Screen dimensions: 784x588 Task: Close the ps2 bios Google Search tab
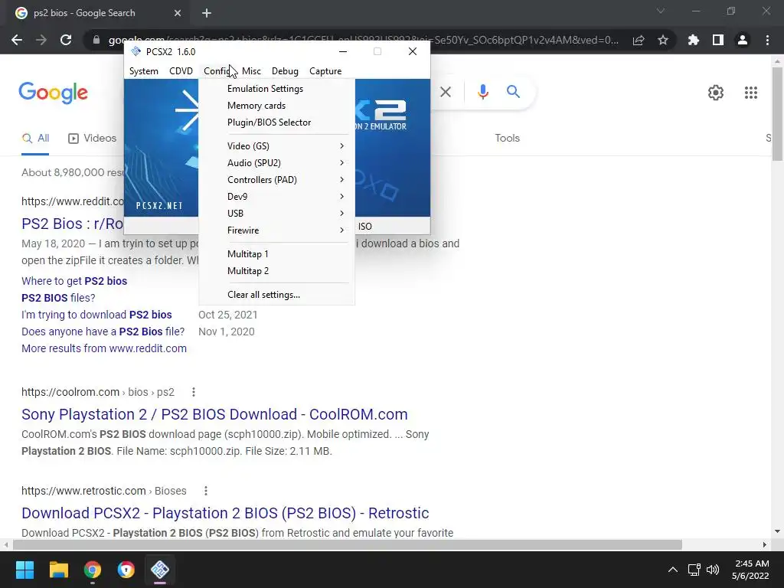coord(178,13)
